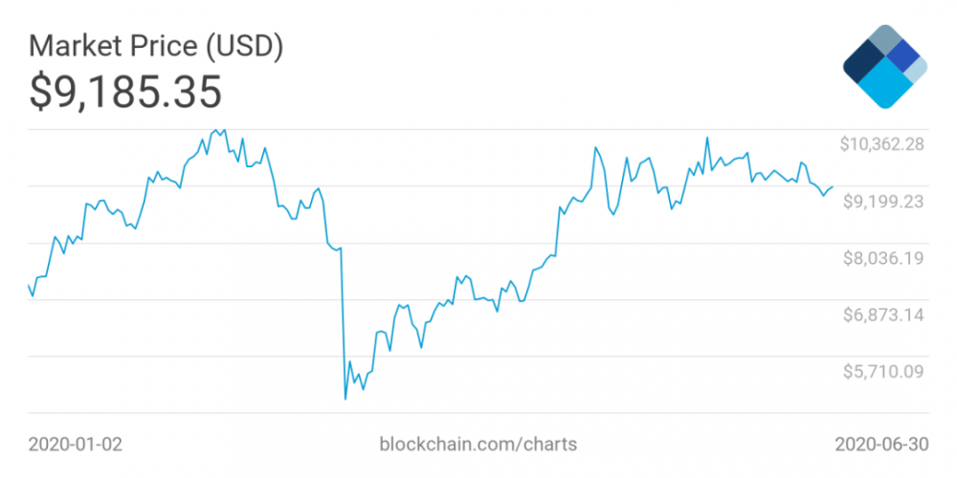The width and height of the screenshot is (957, 478).
Task: Click the 2020-01-02 start date label
Action: (76, 445)
